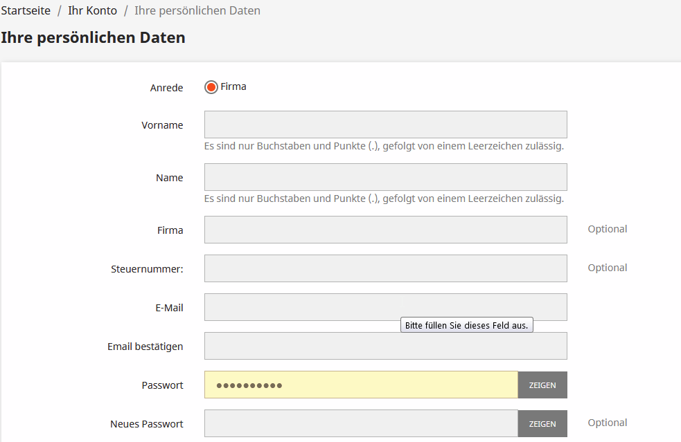Go to Startseite via breadcrumb
This screenshot has width=681, height=442.
coord(26,11)
